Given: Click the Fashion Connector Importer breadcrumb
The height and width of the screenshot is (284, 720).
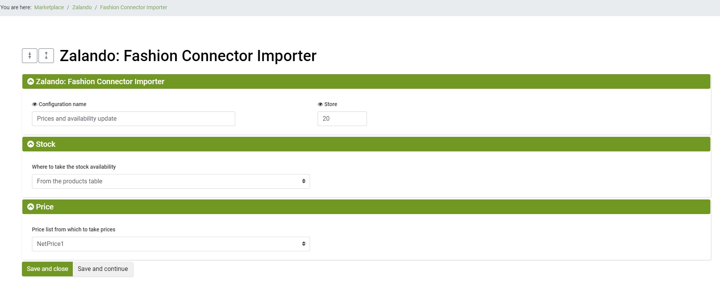Looking at the screenshot, I should (x=134, y=7).
